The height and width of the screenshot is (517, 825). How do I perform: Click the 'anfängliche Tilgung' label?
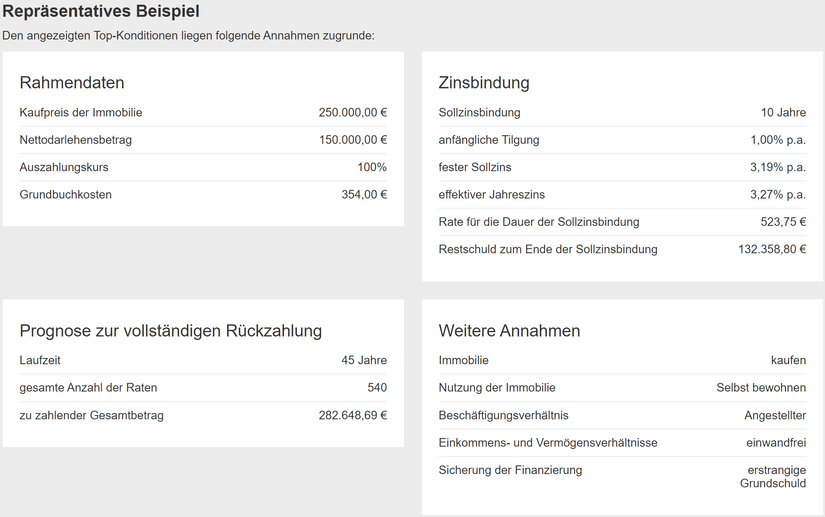[489, 140]
